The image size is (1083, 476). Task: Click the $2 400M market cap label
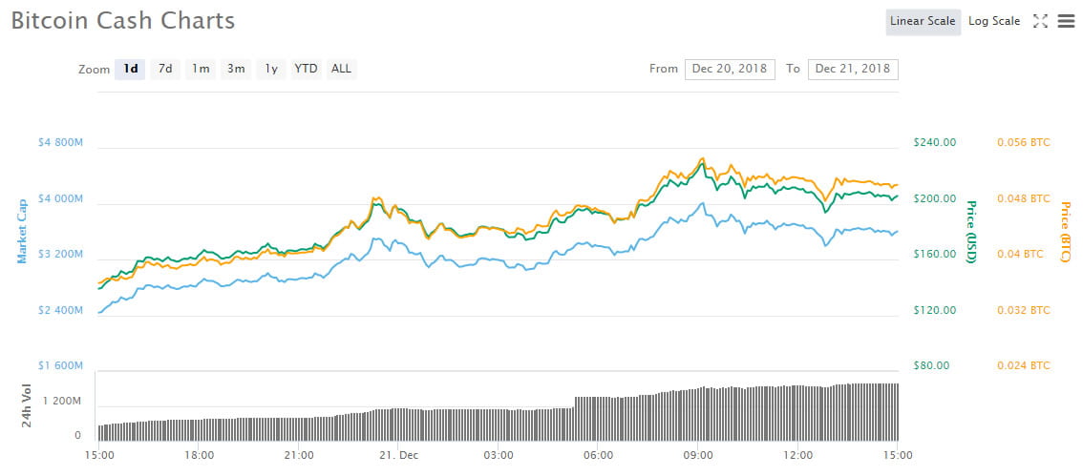(x=60, y=310)
